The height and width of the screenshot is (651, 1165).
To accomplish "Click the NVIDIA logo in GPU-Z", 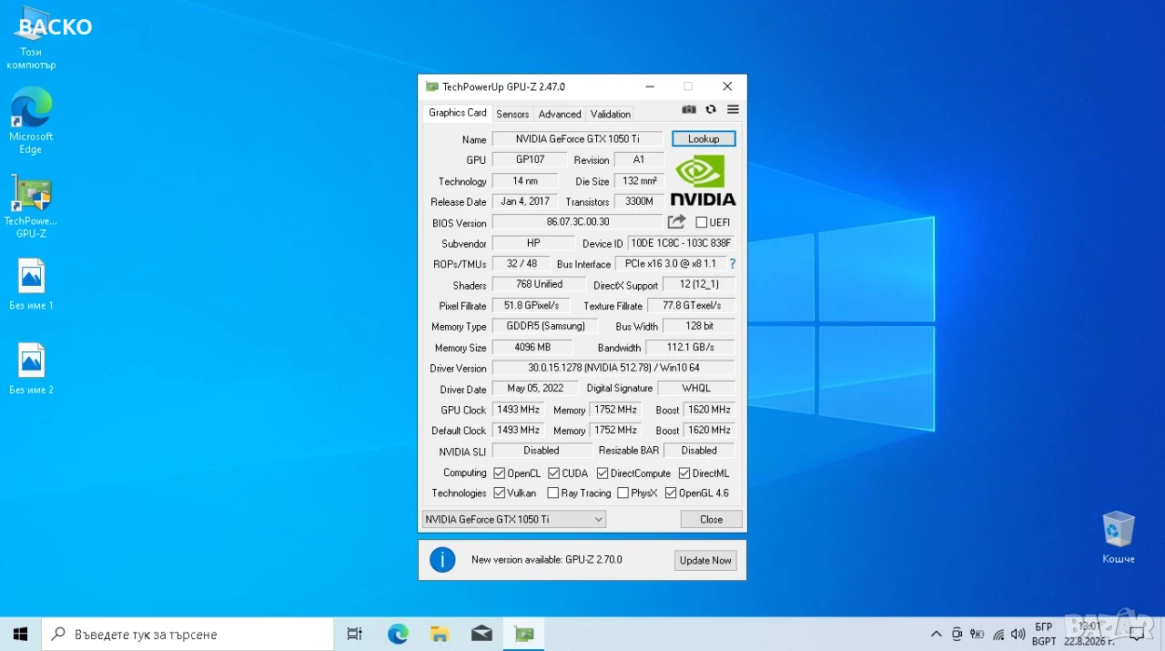I will 703,179.
